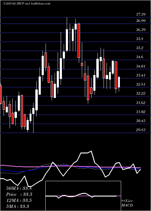Click the <<Live MACD label
The image size is (151, 211).
(x=127, y=203)
